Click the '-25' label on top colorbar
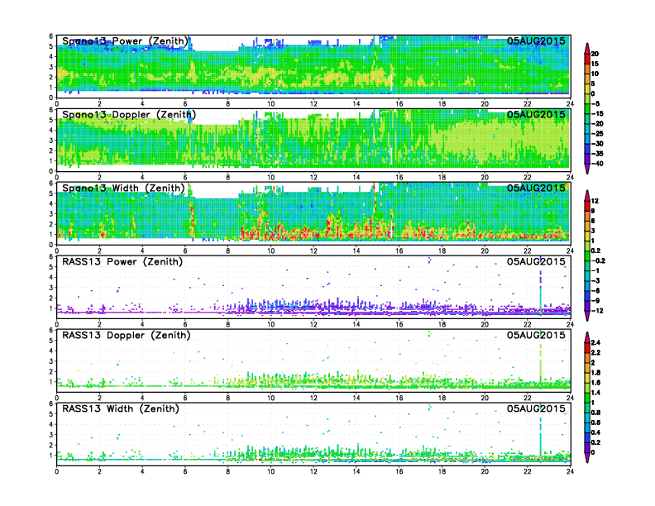The width and height of the screenshot is (655, 506). [x=597, y=134]
